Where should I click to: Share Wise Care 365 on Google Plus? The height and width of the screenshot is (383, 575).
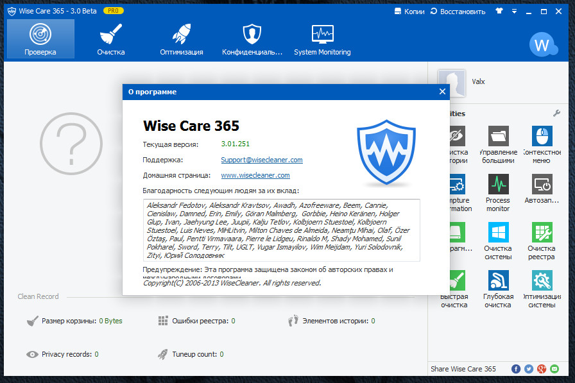(541, 369)
